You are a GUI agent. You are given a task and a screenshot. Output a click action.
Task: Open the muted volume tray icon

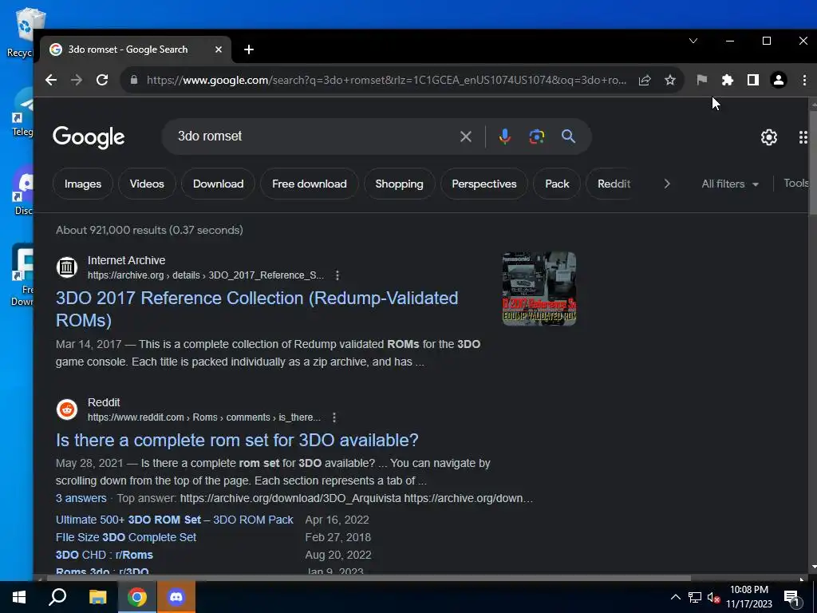click(x=713, y=597)
